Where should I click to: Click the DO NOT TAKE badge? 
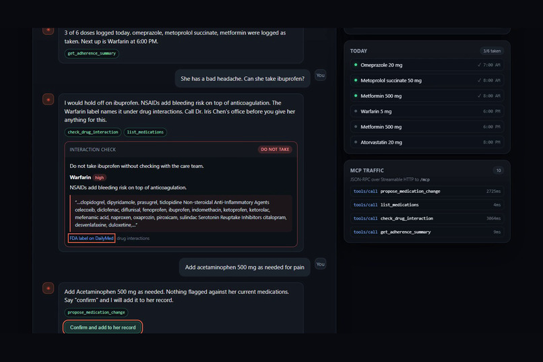[x=275, y=149]
